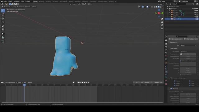The image size is (199, 112).
Task: Toggle render camera icon for Light
Action: tap(197, 17)
